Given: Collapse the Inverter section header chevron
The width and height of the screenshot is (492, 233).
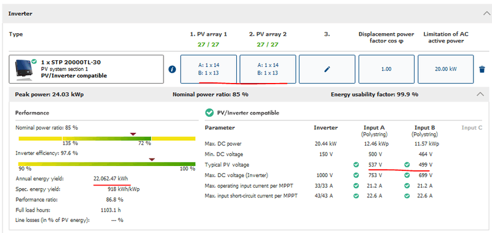Looking at the screenshot, I should click(x=486, y=14).
